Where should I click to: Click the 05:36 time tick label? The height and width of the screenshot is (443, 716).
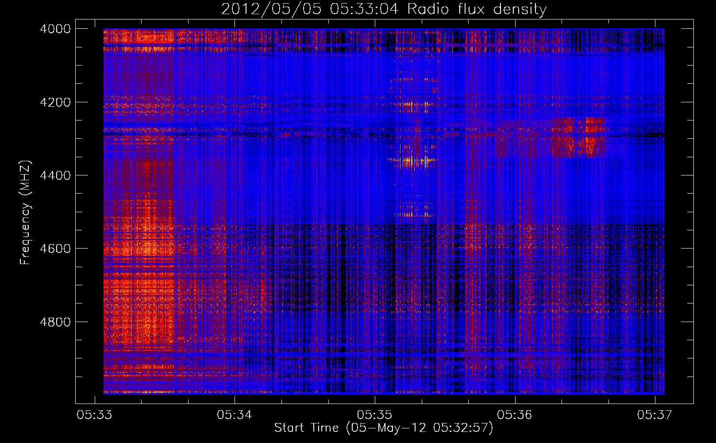(x=515, y=415)
